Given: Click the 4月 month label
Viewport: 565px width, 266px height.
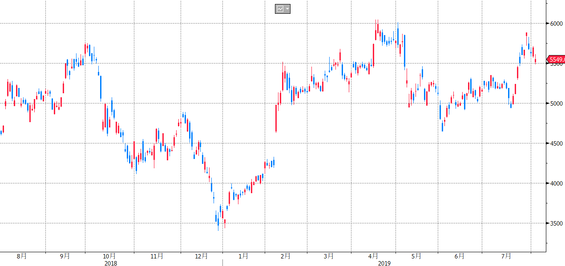Looking at the screenshot, I should point(373,256).
